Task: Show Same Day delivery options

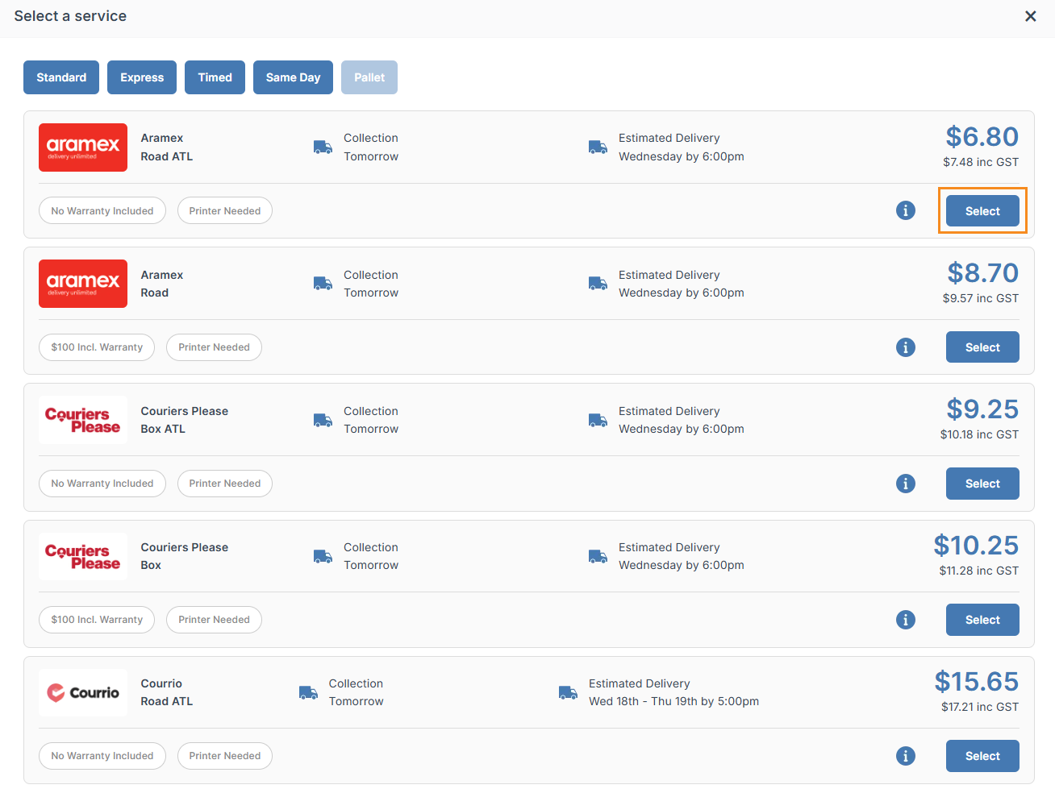Action: [293, 77]
